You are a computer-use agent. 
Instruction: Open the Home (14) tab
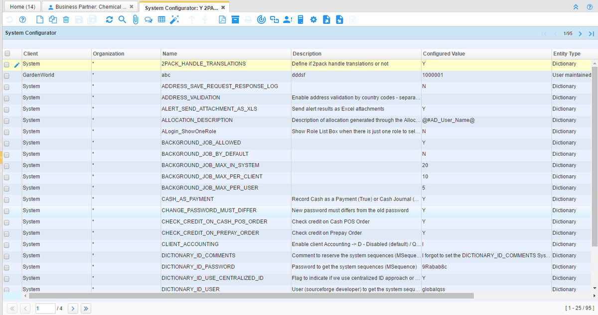(22, 7)
